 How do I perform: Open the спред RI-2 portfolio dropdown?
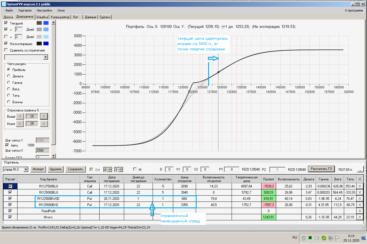click(26, 169)
